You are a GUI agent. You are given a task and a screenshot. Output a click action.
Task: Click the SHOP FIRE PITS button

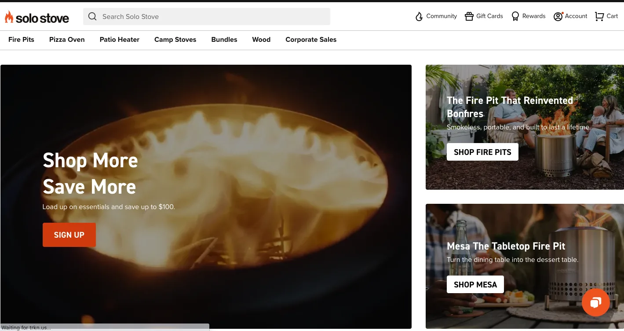(x=482, y=152)
